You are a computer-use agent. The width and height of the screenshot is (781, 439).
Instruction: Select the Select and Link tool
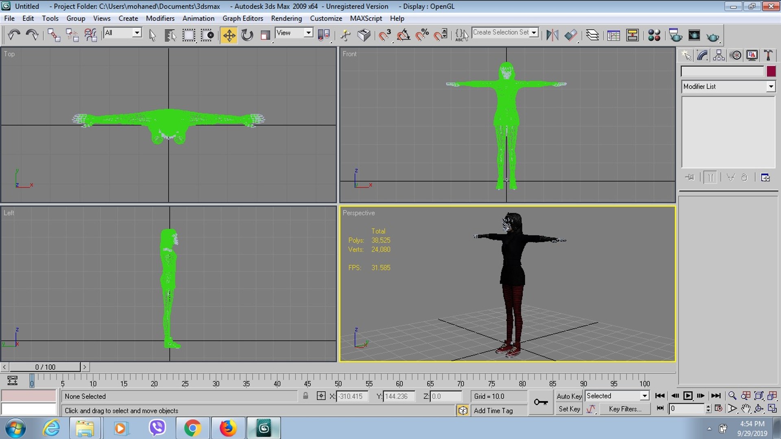pos(54,35)
